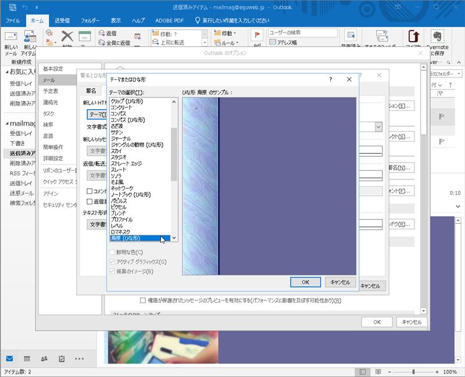The height and width of the screenshot is (377, 465).
Task: Toggle the 鮮明な色 checkbox
Action: (x=113, y=252)
